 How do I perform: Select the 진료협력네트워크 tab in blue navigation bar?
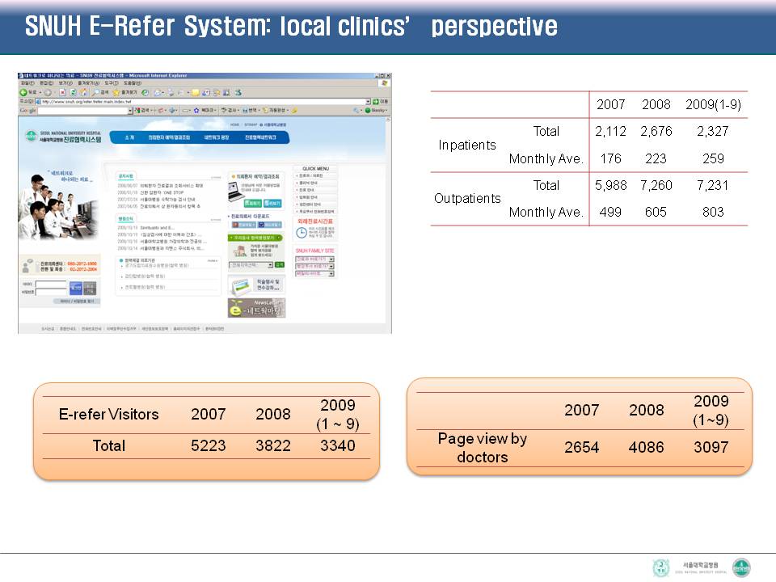(260, 137)
